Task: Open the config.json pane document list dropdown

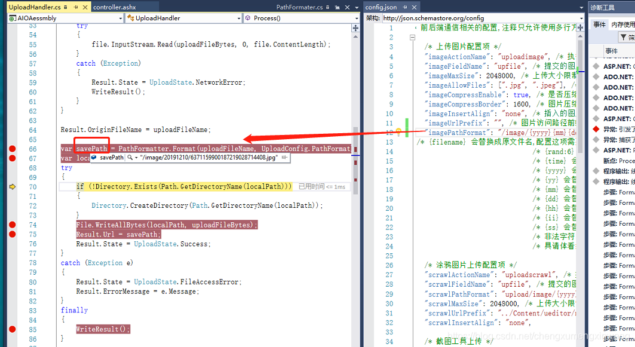Action: [x=581, y=7]
